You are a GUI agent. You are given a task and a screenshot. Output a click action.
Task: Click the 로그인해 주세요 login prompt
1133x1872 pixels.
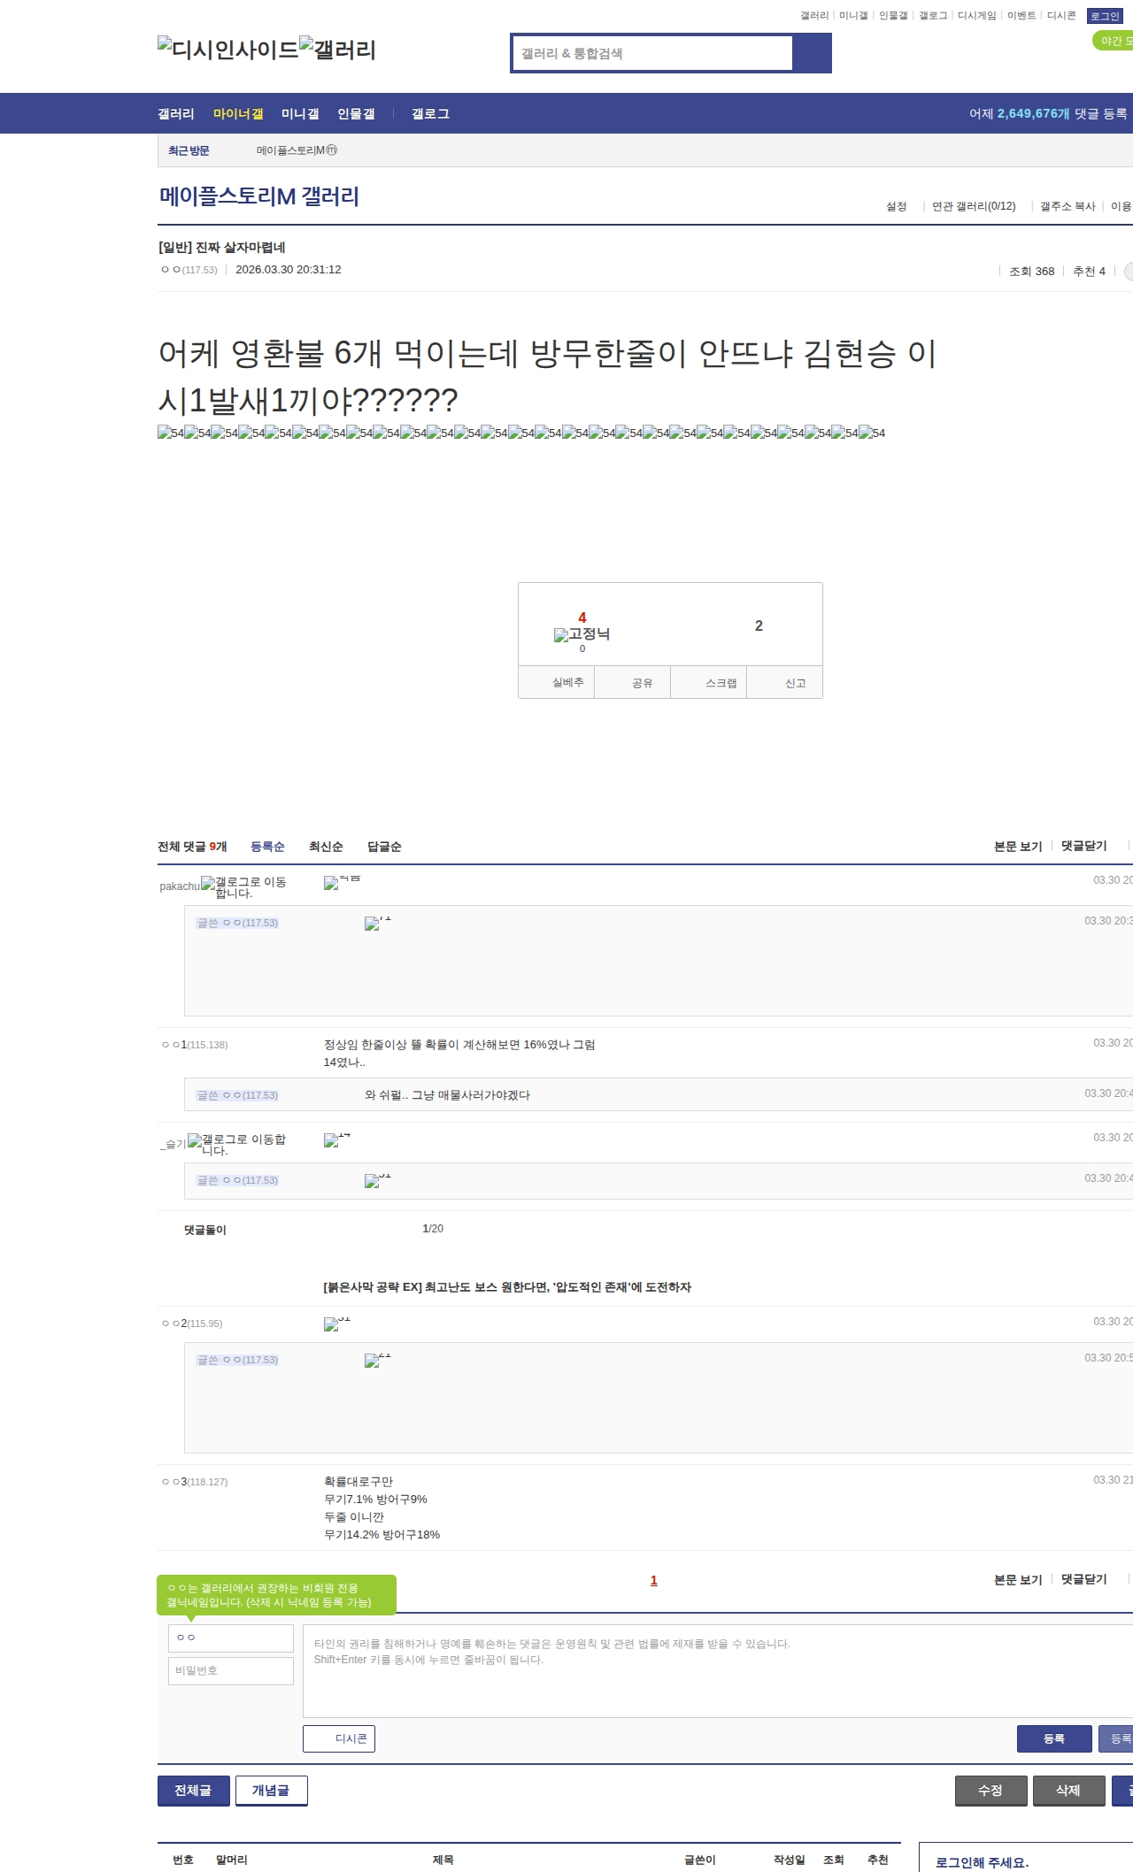tap(982, 1862)
